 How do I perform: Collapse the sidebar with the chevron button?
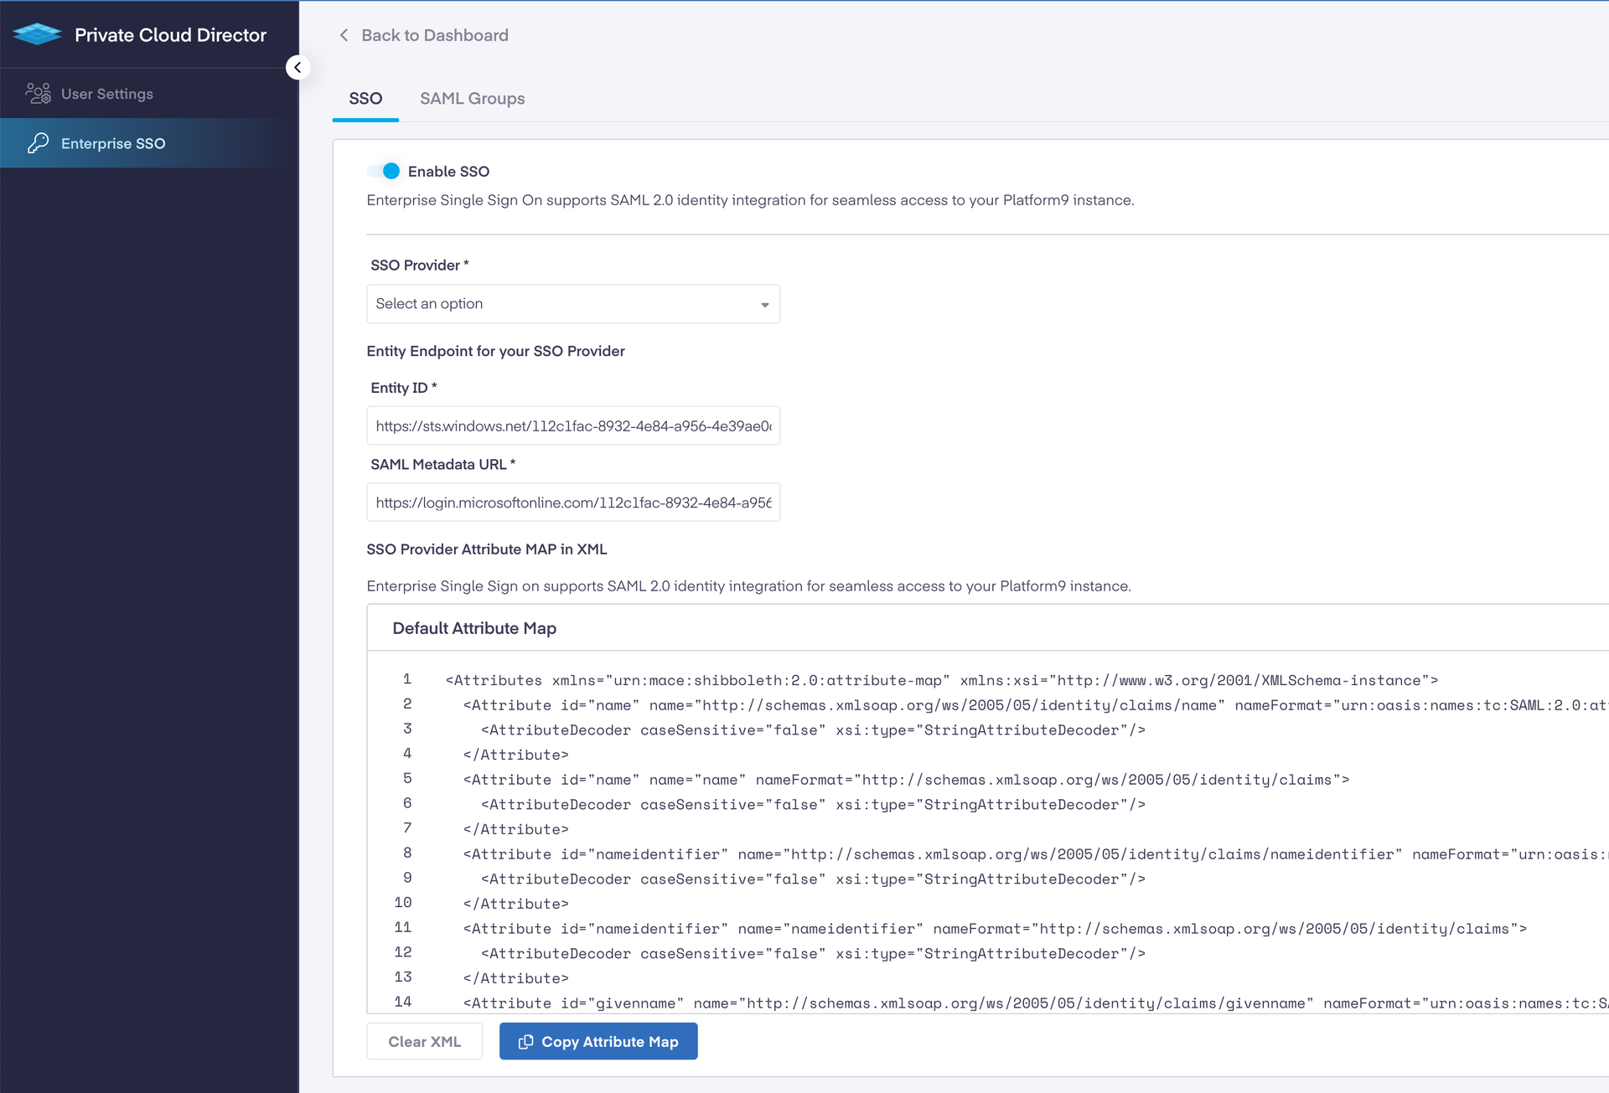[x=297, y=68]
